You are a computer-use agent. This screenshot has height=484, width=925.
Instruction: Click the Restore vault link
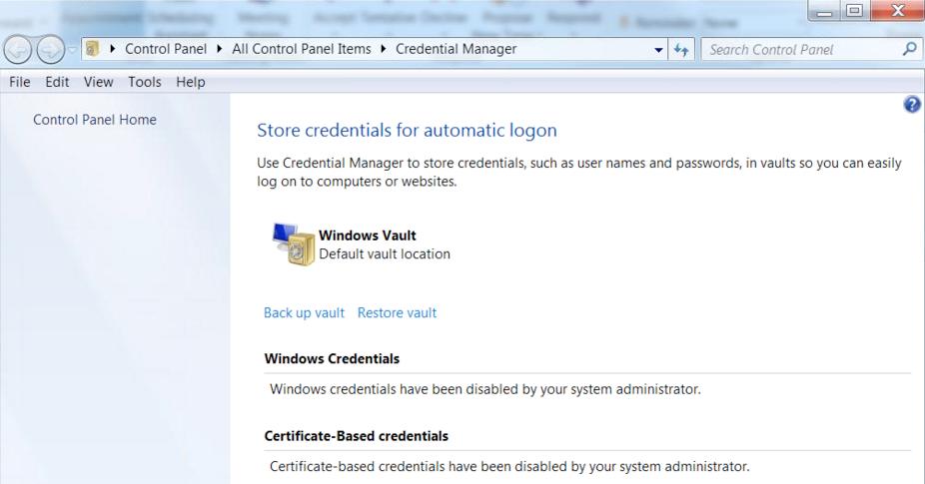[397, 313]
